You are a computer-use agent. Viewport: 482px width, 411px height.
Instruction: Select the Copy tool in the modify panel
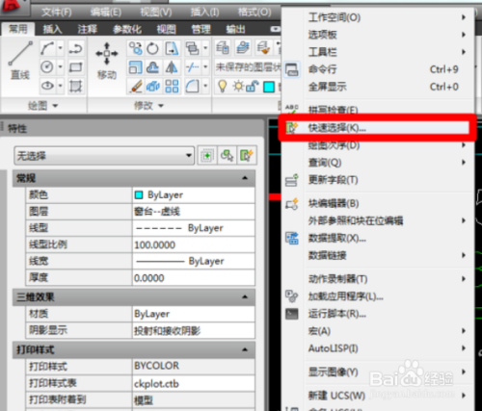coord(135,48)
